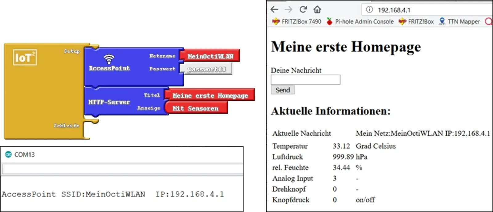This screenshot has height=212, width=493.
Task: Open the Pi-hole Admin Console bookmark
Action: tap(360, 22)
